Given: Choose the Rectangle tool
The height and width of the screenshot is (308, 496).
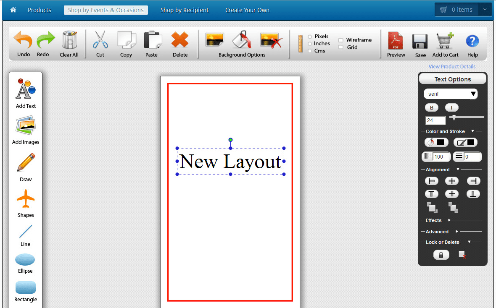Looking at the screenshot, I should click(25, 290).
